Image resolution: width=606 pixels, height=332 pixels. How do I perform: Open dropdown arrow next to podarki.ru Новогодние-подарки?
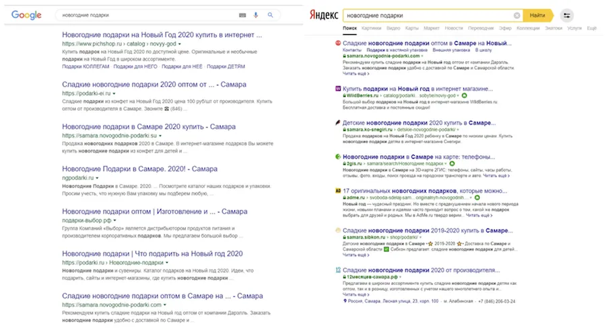(167, 263)
